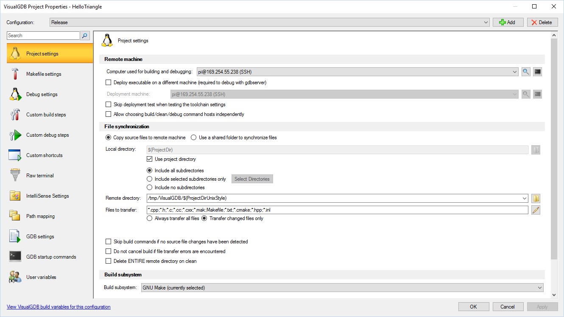The image size is (564, 317).
Task: Click the penguin icon beside Project settings header
Action: pyautogui.click(x=106, y=40)
